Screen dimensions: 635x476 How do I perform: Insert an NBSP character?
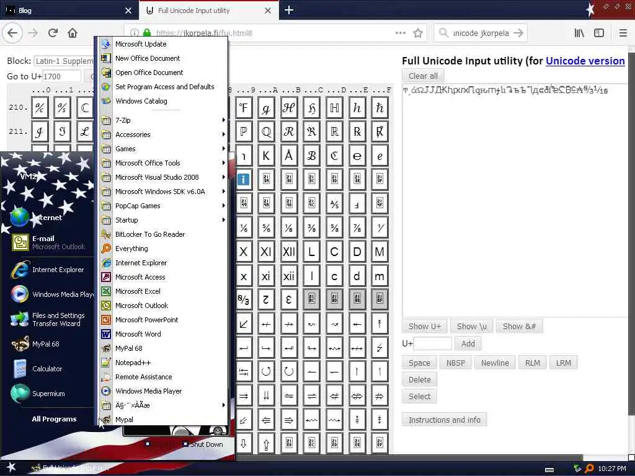(455, 363)
